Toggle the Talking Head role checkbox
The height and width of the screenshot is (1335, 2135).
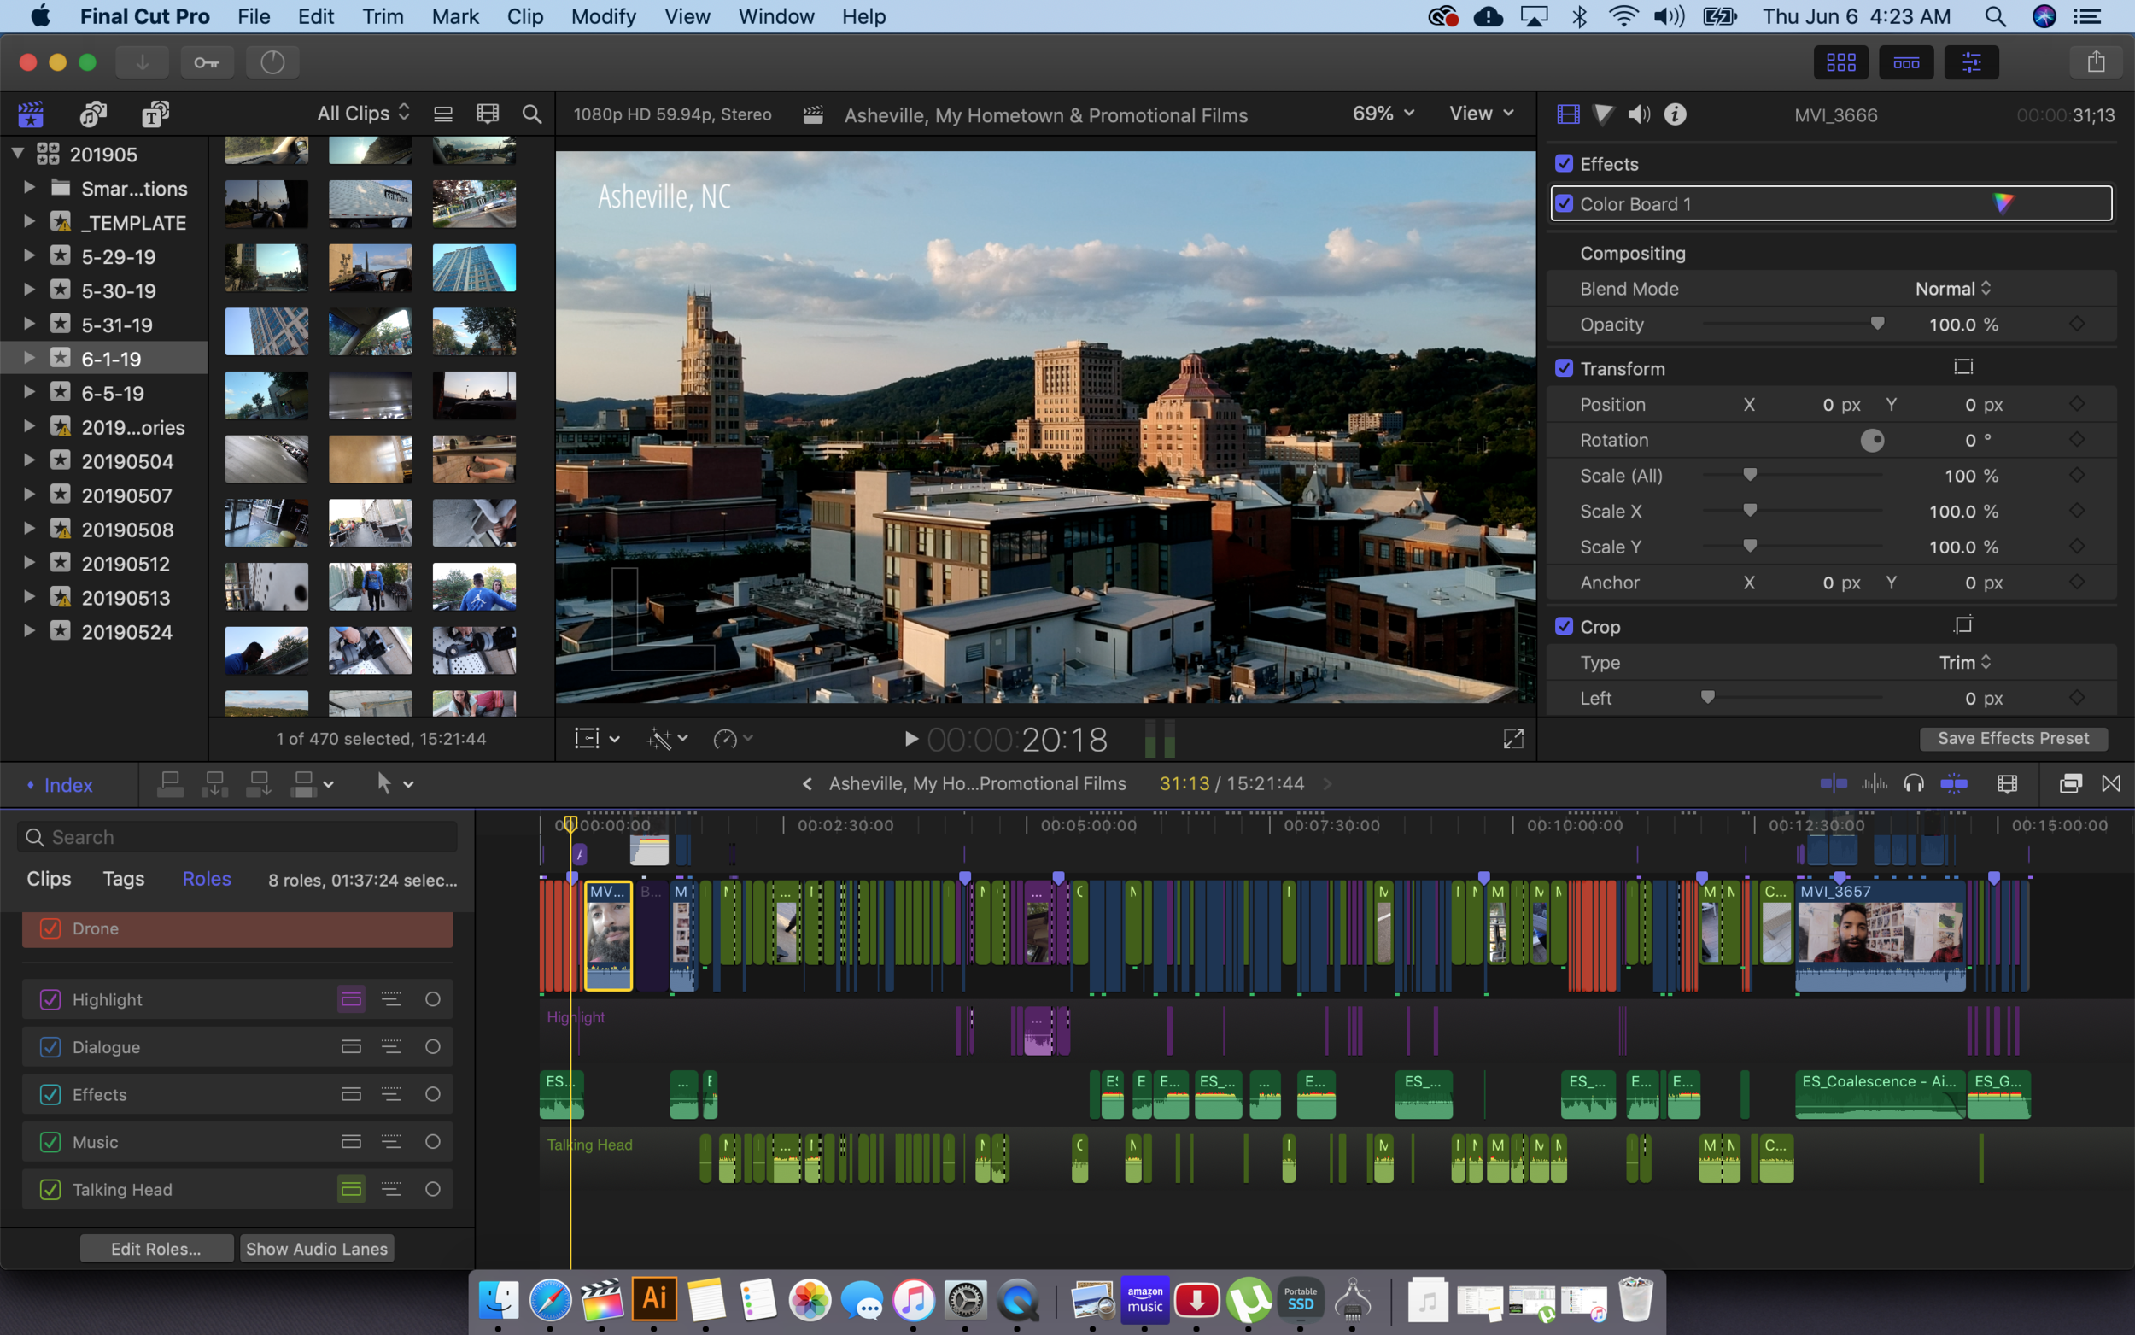[50, 1189]
